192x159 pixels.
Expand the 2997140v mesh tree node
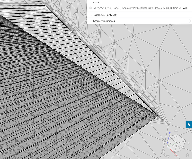point(91,8)
